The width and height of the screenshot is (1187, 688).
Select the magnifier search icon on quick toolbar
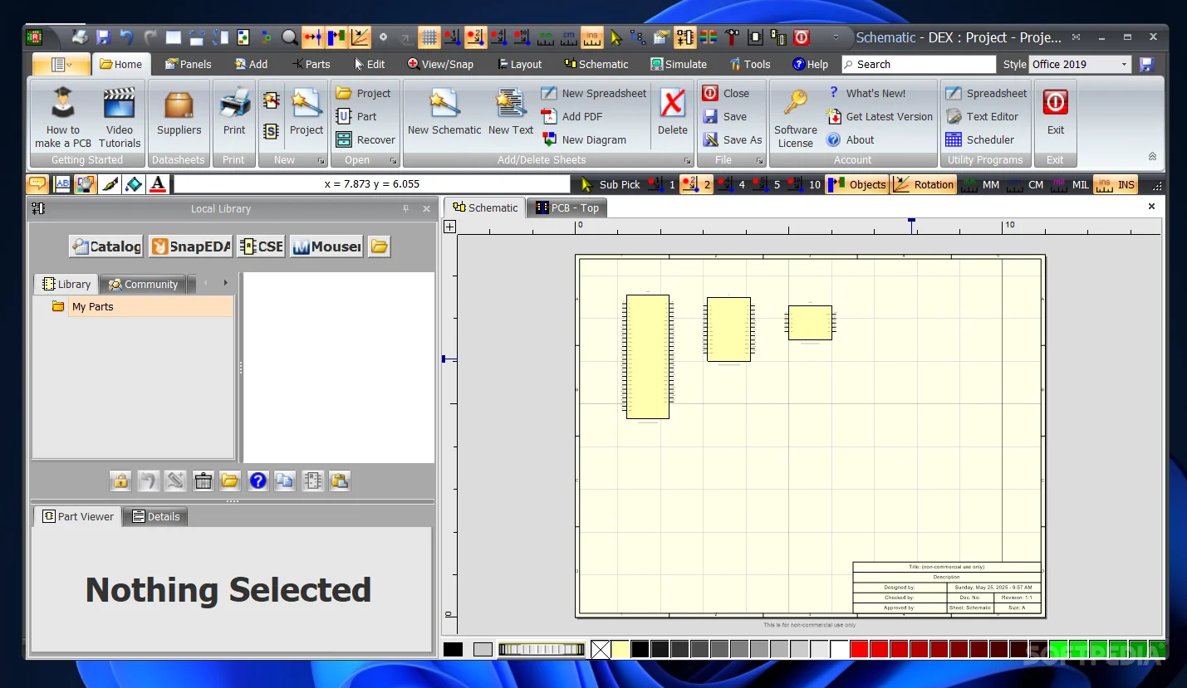[288, 37]
